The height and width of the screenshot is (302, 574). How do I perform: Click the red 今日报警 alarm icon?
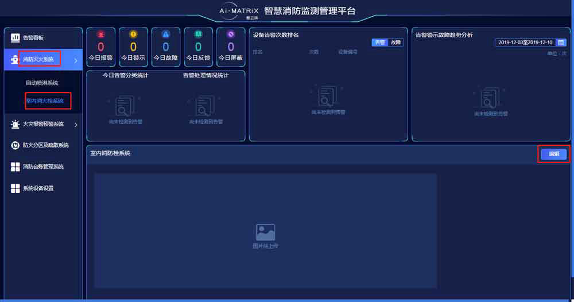coord(100,34)
